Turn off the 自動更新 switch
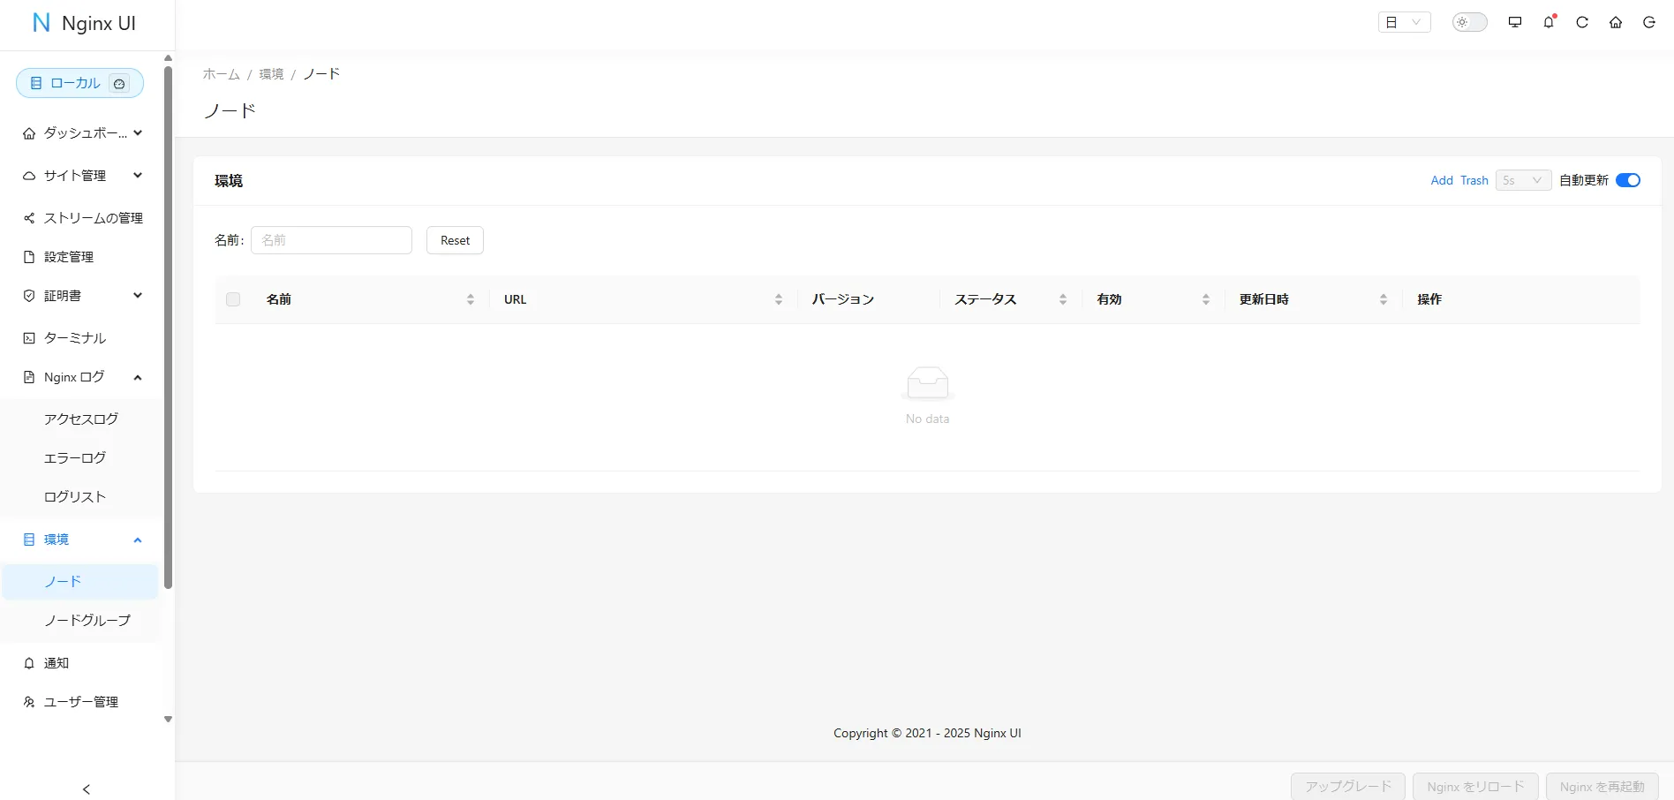 point(1628,180)
